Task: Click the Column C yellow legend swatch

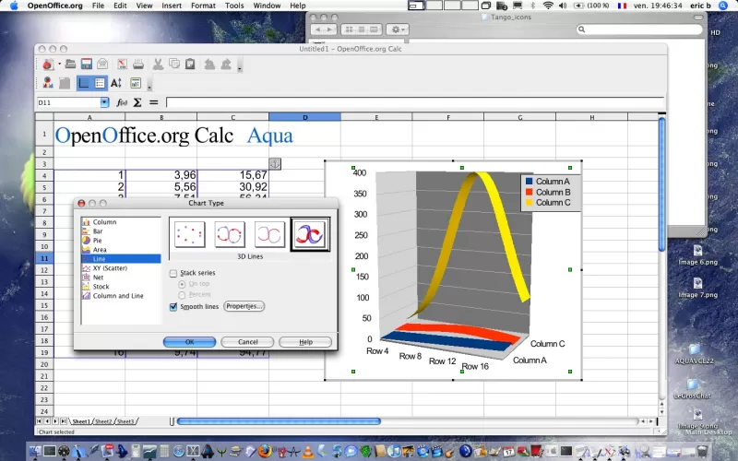Action: click(x=529, y=203)
